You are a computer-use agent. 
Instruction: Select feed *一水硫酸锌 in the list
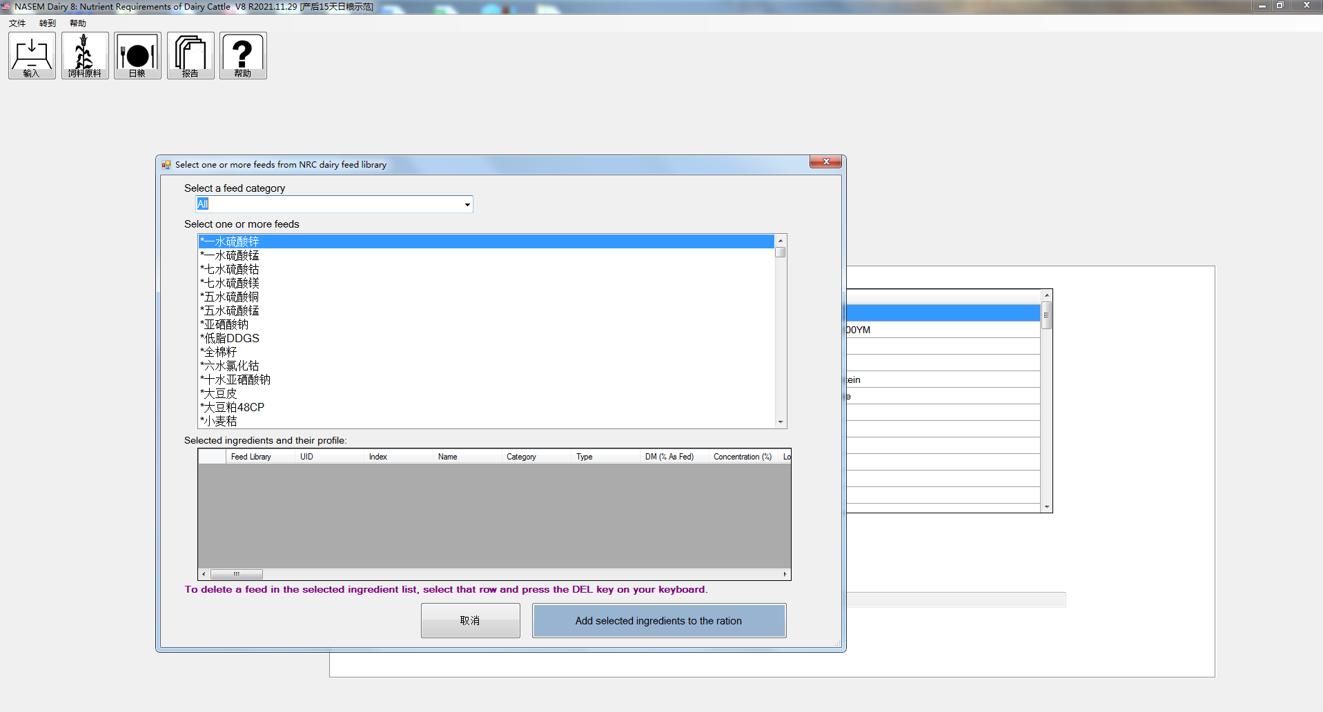(x=487, y=241)
